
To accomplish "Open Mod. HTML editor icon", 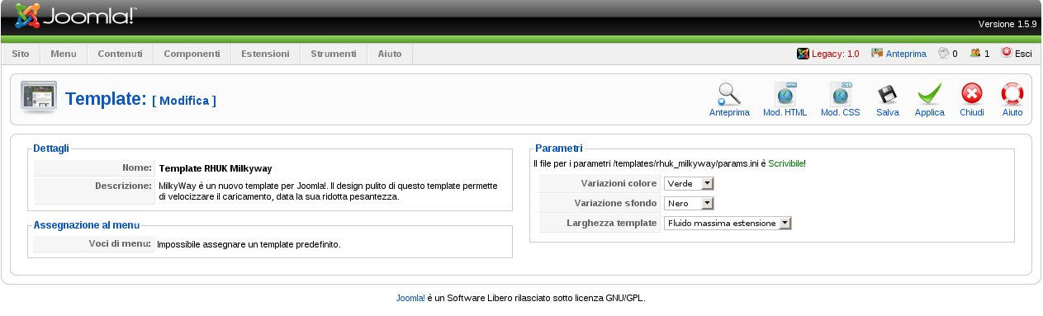I will click(x=785, y=94).
